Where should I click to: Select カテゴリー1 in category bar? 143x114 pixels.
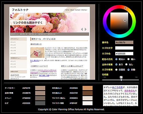tap(14, 34)
